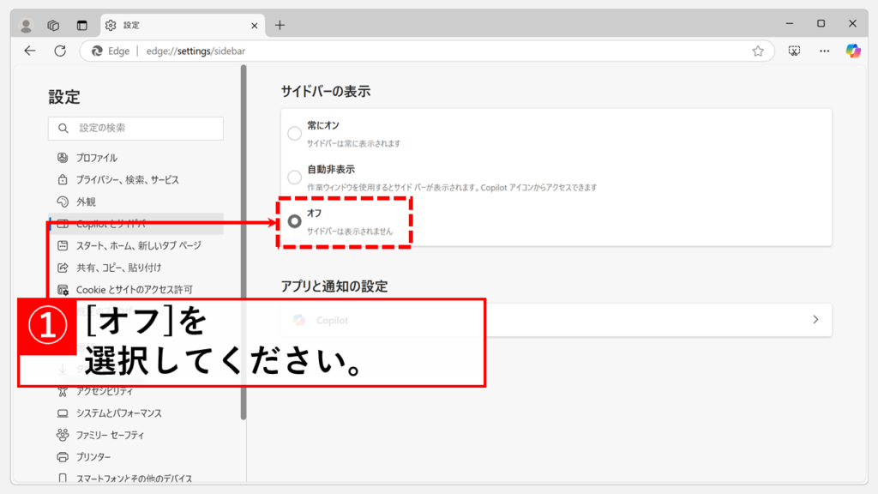The height and width of the screenshot is (494, 878).
Task: Open 外観 settings
Action: click(136, 202)
